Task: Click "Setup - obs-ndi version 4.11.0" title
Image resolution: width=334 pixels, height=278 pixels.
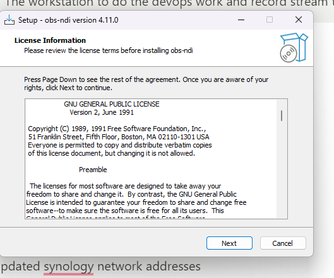Action: [68, 20]
